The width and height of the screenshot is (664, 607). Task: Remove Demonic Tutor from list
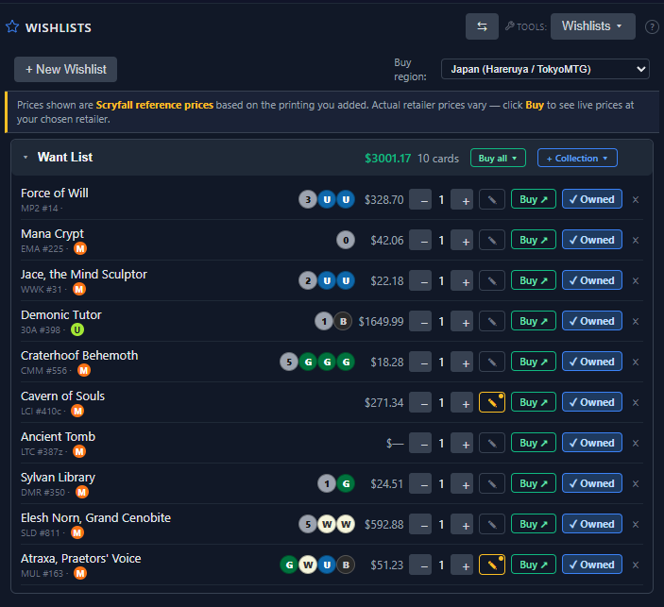pos(636,322)
